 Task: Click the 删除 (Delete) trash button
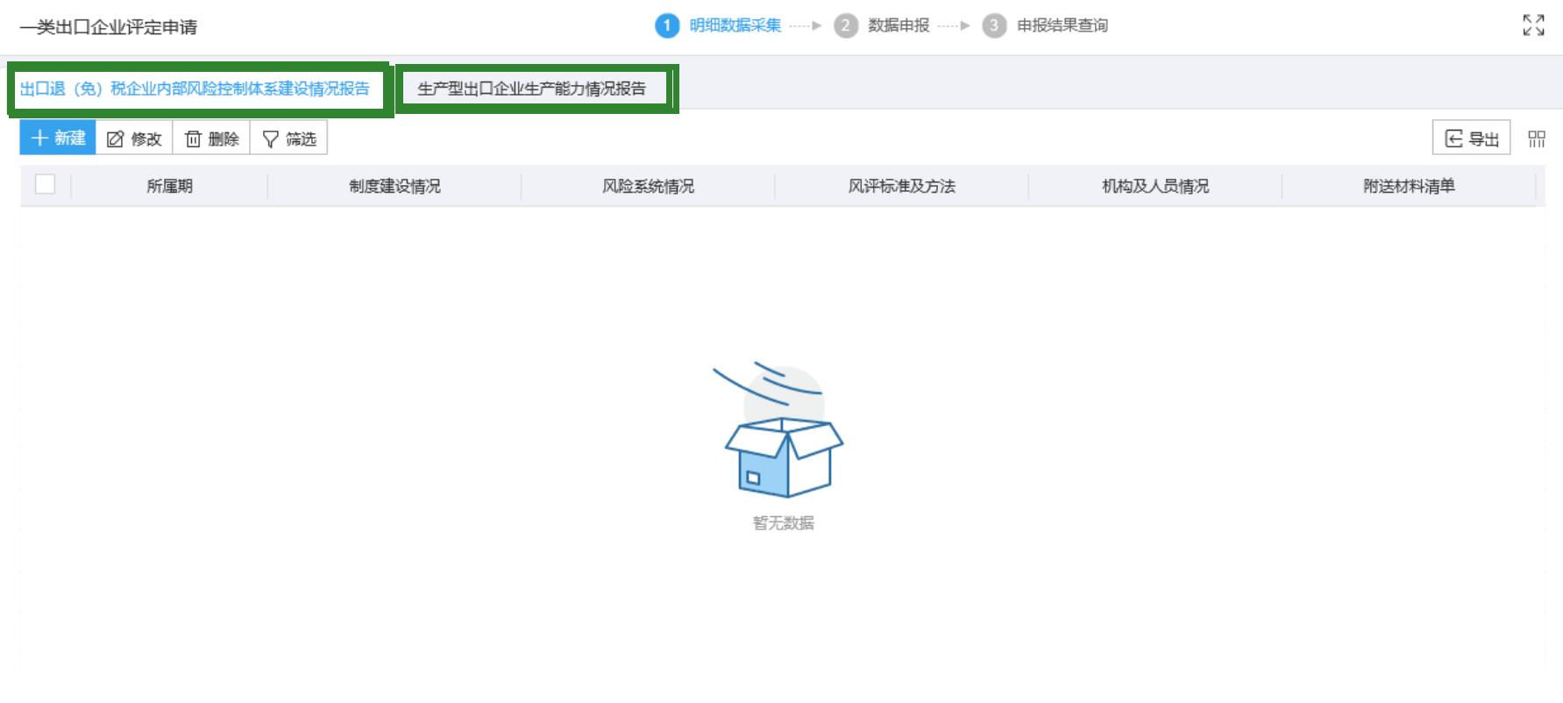coord(211,138)
